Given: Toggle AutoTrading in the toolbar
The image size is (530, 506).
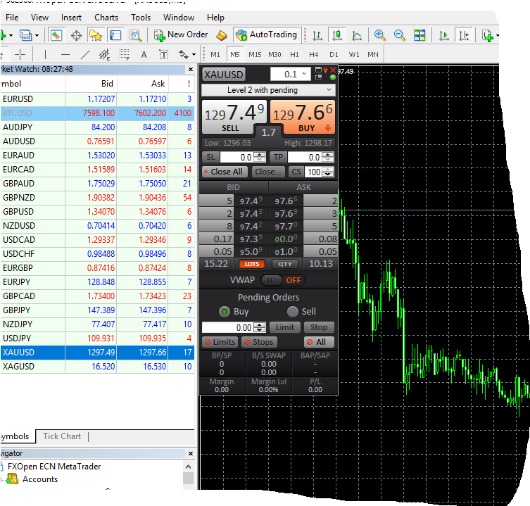Looking at the screenshot, I should 266,34.
